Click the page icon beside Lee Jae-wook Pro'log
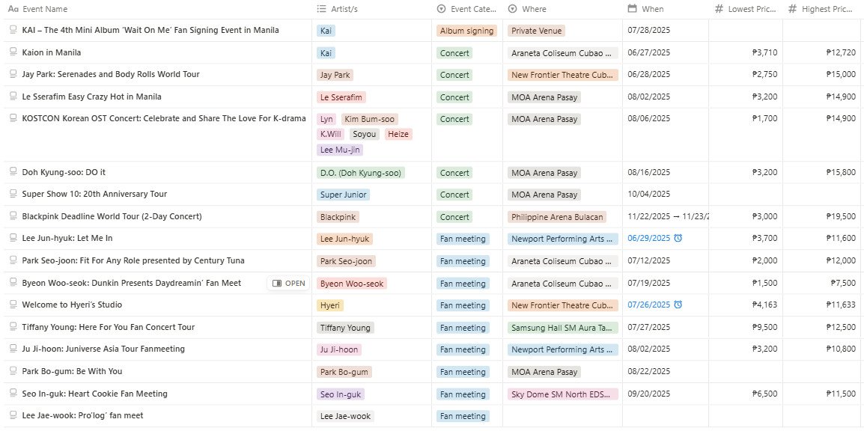Image resolution: width=864 pixels, height=431 pixels. (13, 415)
